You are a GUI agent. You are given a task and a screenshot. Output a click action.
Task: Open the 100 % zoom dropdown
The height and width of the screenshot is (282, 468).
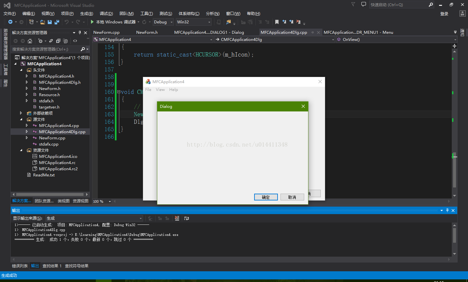[x=102, y=201]
